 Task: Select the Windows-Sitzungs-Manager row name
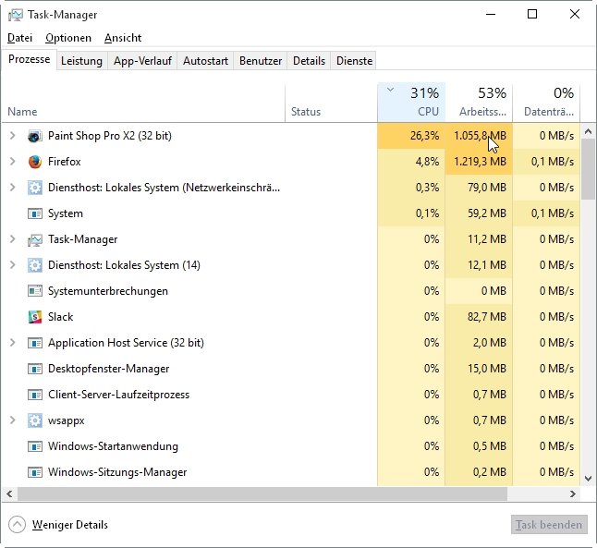tap(117, 472)
